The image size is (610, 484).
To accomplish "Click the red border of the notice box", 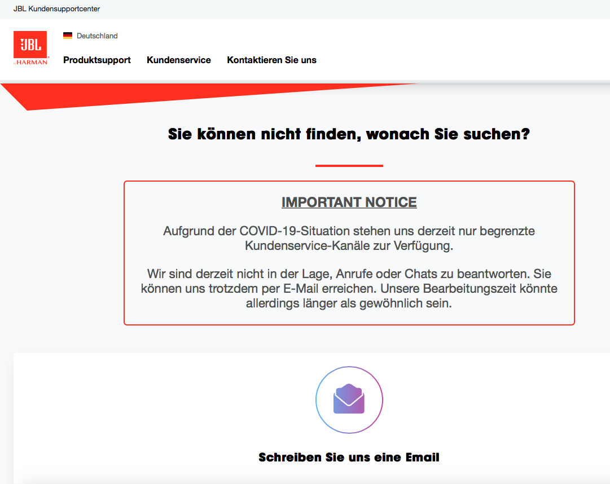I will [349, 181].
